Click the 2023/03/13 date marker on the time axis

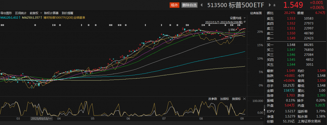(x=42, y=118)
